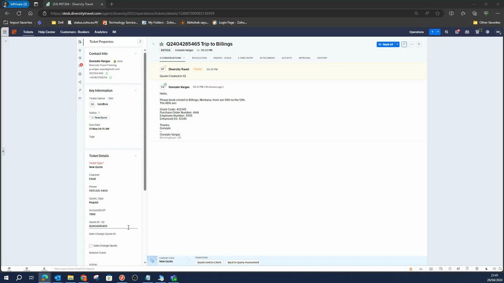The width and height of the screenshot is (504, 283).
Task: Open Microsoft Teams from the taskbar
Action: 174,278
